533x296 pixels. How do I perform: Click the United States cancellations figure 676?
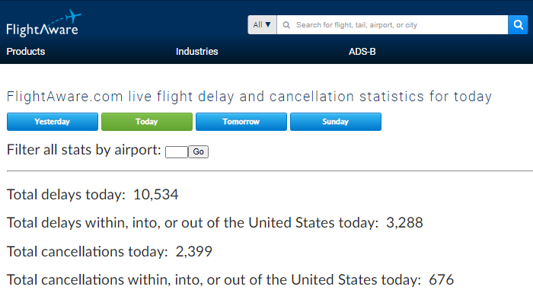[441, 280]
